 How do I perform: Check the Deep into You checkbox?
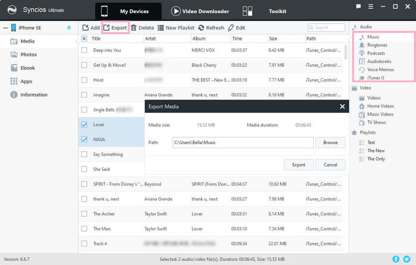point(84,50)
